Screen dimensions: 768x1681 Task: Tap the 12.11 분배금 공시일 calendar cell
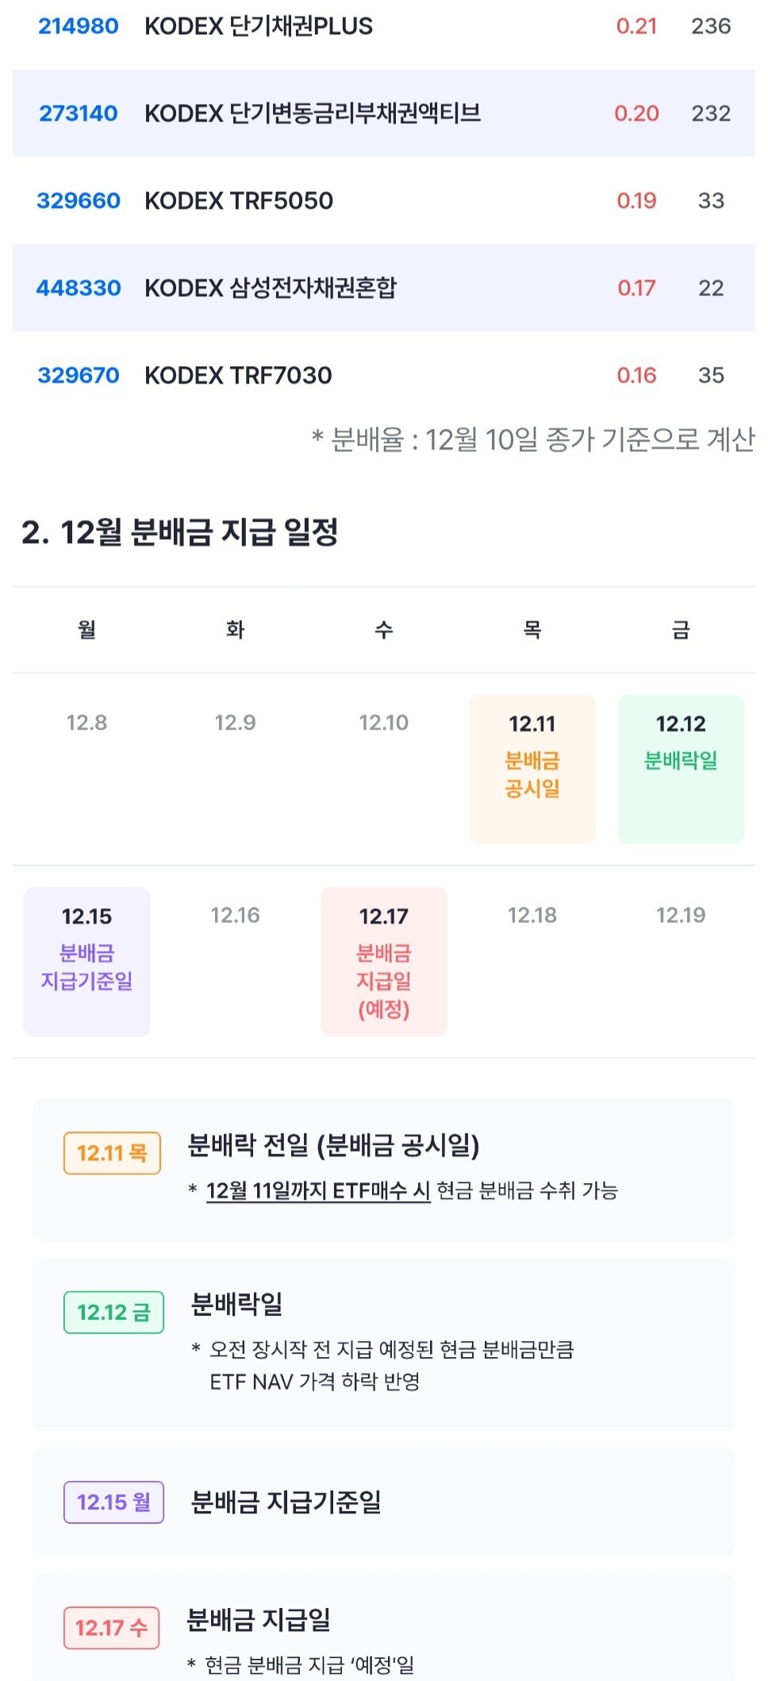coord(532,769)
